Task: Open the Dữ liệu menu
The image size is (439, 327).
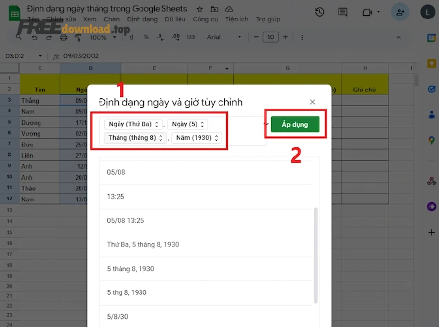Action: click(175, 19)
